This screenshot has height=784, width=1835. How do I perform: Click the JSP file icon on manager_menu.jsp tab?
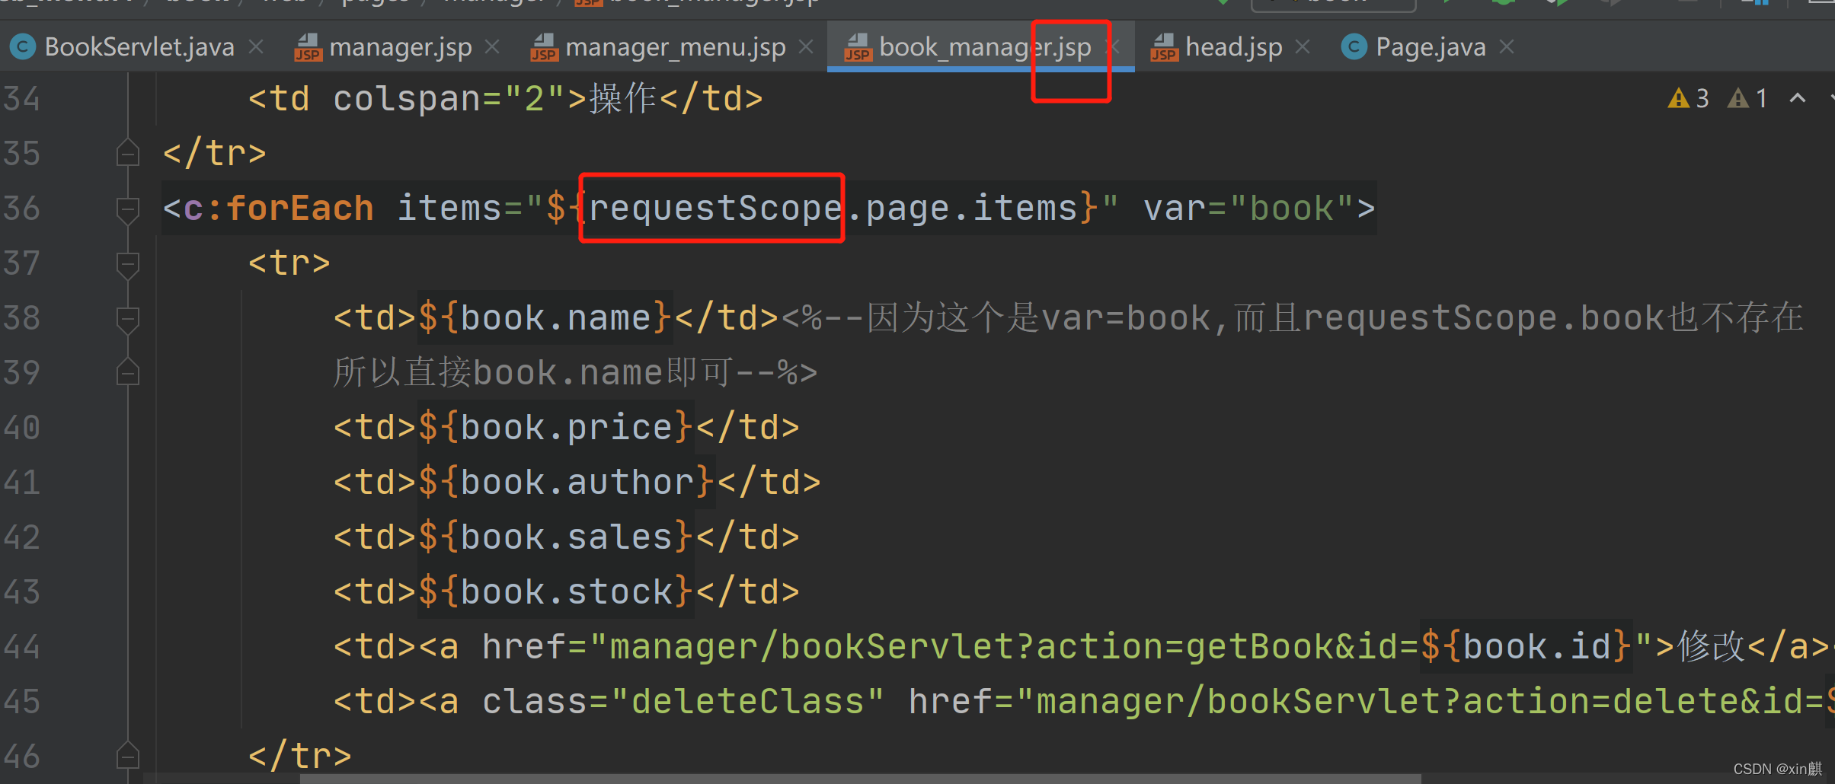tap(544, 47)
